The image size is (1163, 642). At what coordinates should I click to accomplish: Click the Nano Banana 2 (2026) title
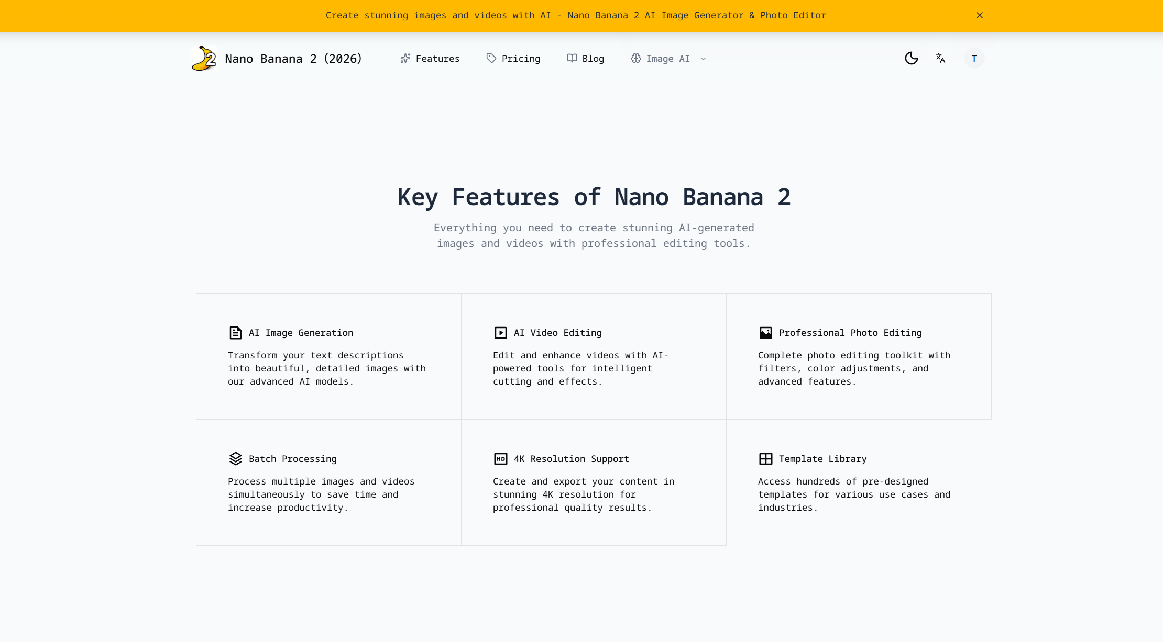pyautogui.click(x=293, y=59)
